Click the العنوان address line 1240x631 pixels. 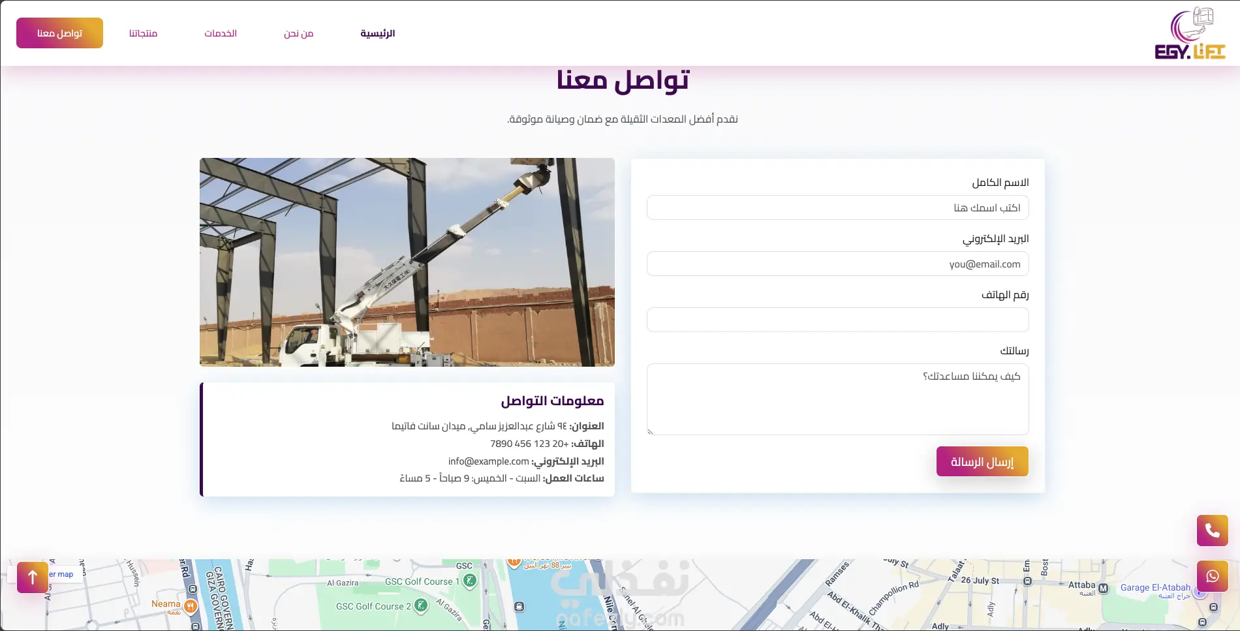coord(498,426)
